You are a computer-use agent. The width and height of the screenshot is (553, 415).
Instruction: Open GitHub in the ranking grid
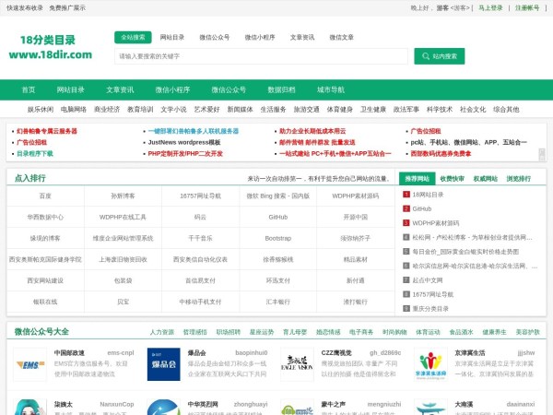pyautogui.click(x=278, y=217)
